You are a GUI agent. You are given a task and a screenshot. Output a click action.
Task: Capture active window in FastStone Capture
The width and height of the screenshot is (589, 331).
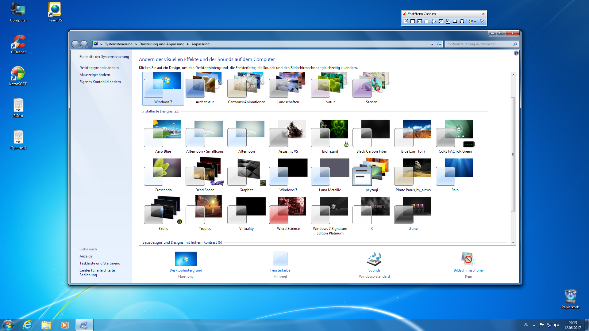[413, 21]
